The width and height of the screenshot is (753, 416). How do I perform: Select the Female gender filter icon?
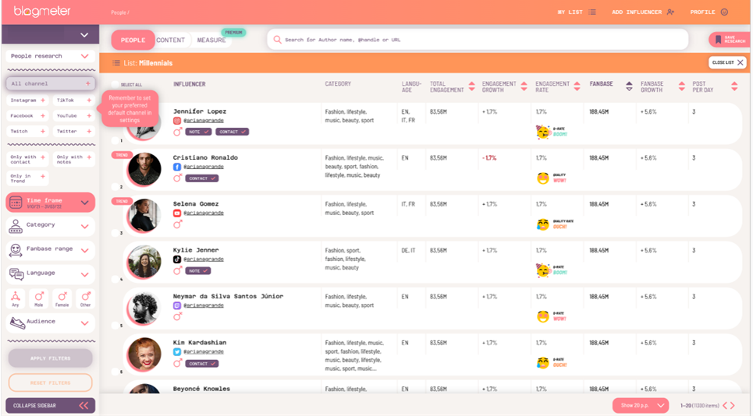tap(62, 298)
